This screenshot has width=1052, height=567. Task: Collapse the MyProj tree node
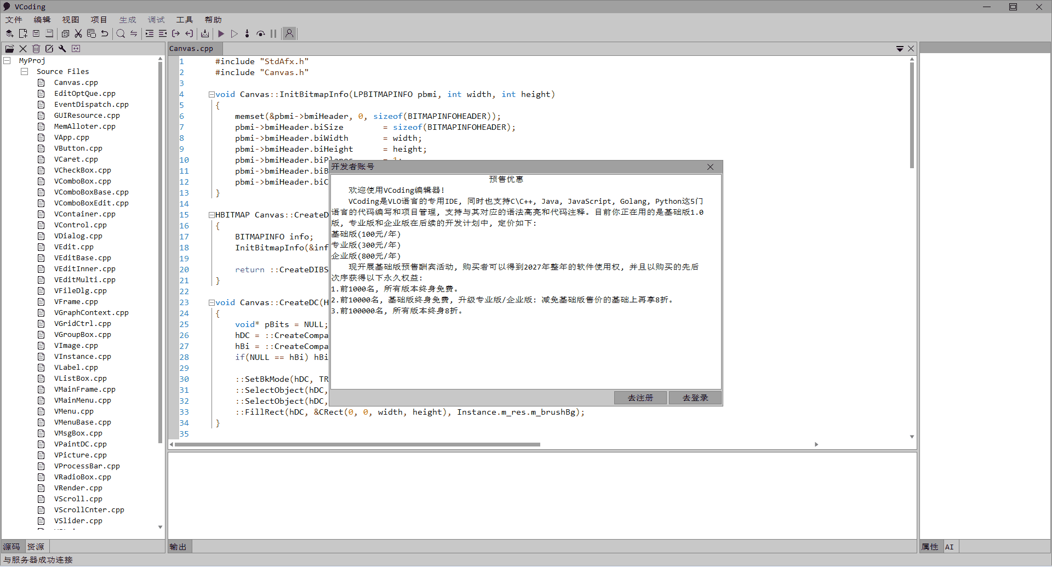(x=7, y=61)
